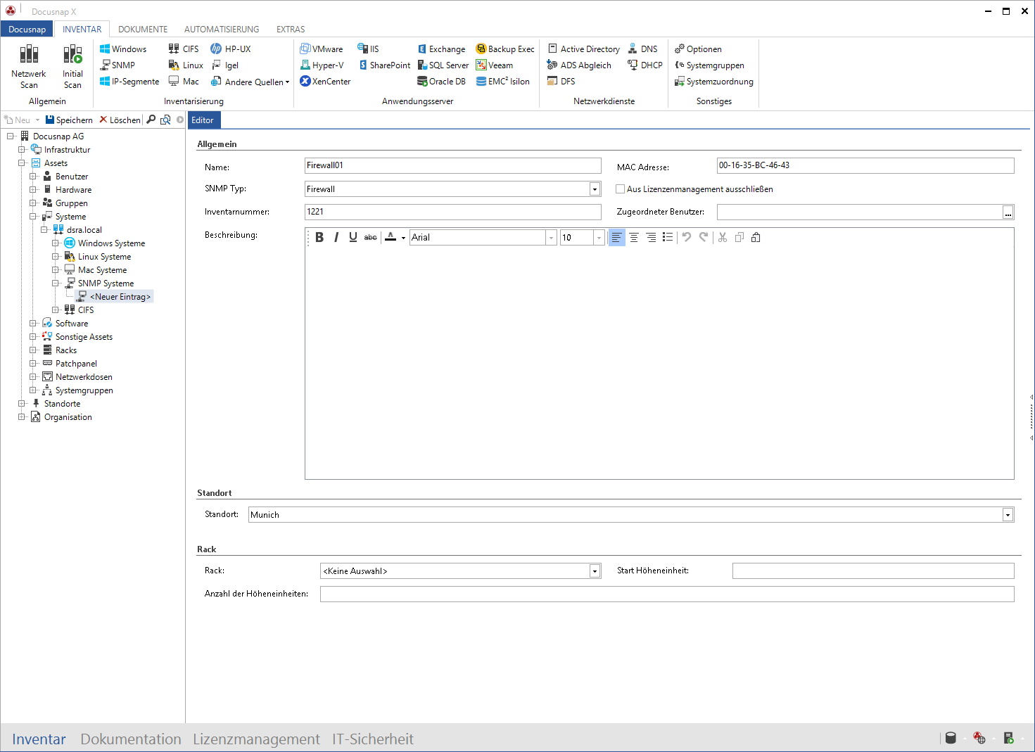Open Oracle DB inventory
The width and height of the screenshot is (1035, 752).
441,82
